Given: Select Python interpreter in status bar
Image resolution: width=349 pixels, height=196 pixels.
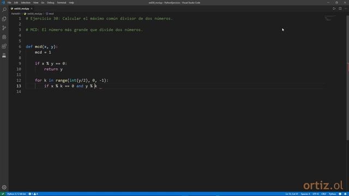Looking at the screenshot, I should click(x=16, y=194).
